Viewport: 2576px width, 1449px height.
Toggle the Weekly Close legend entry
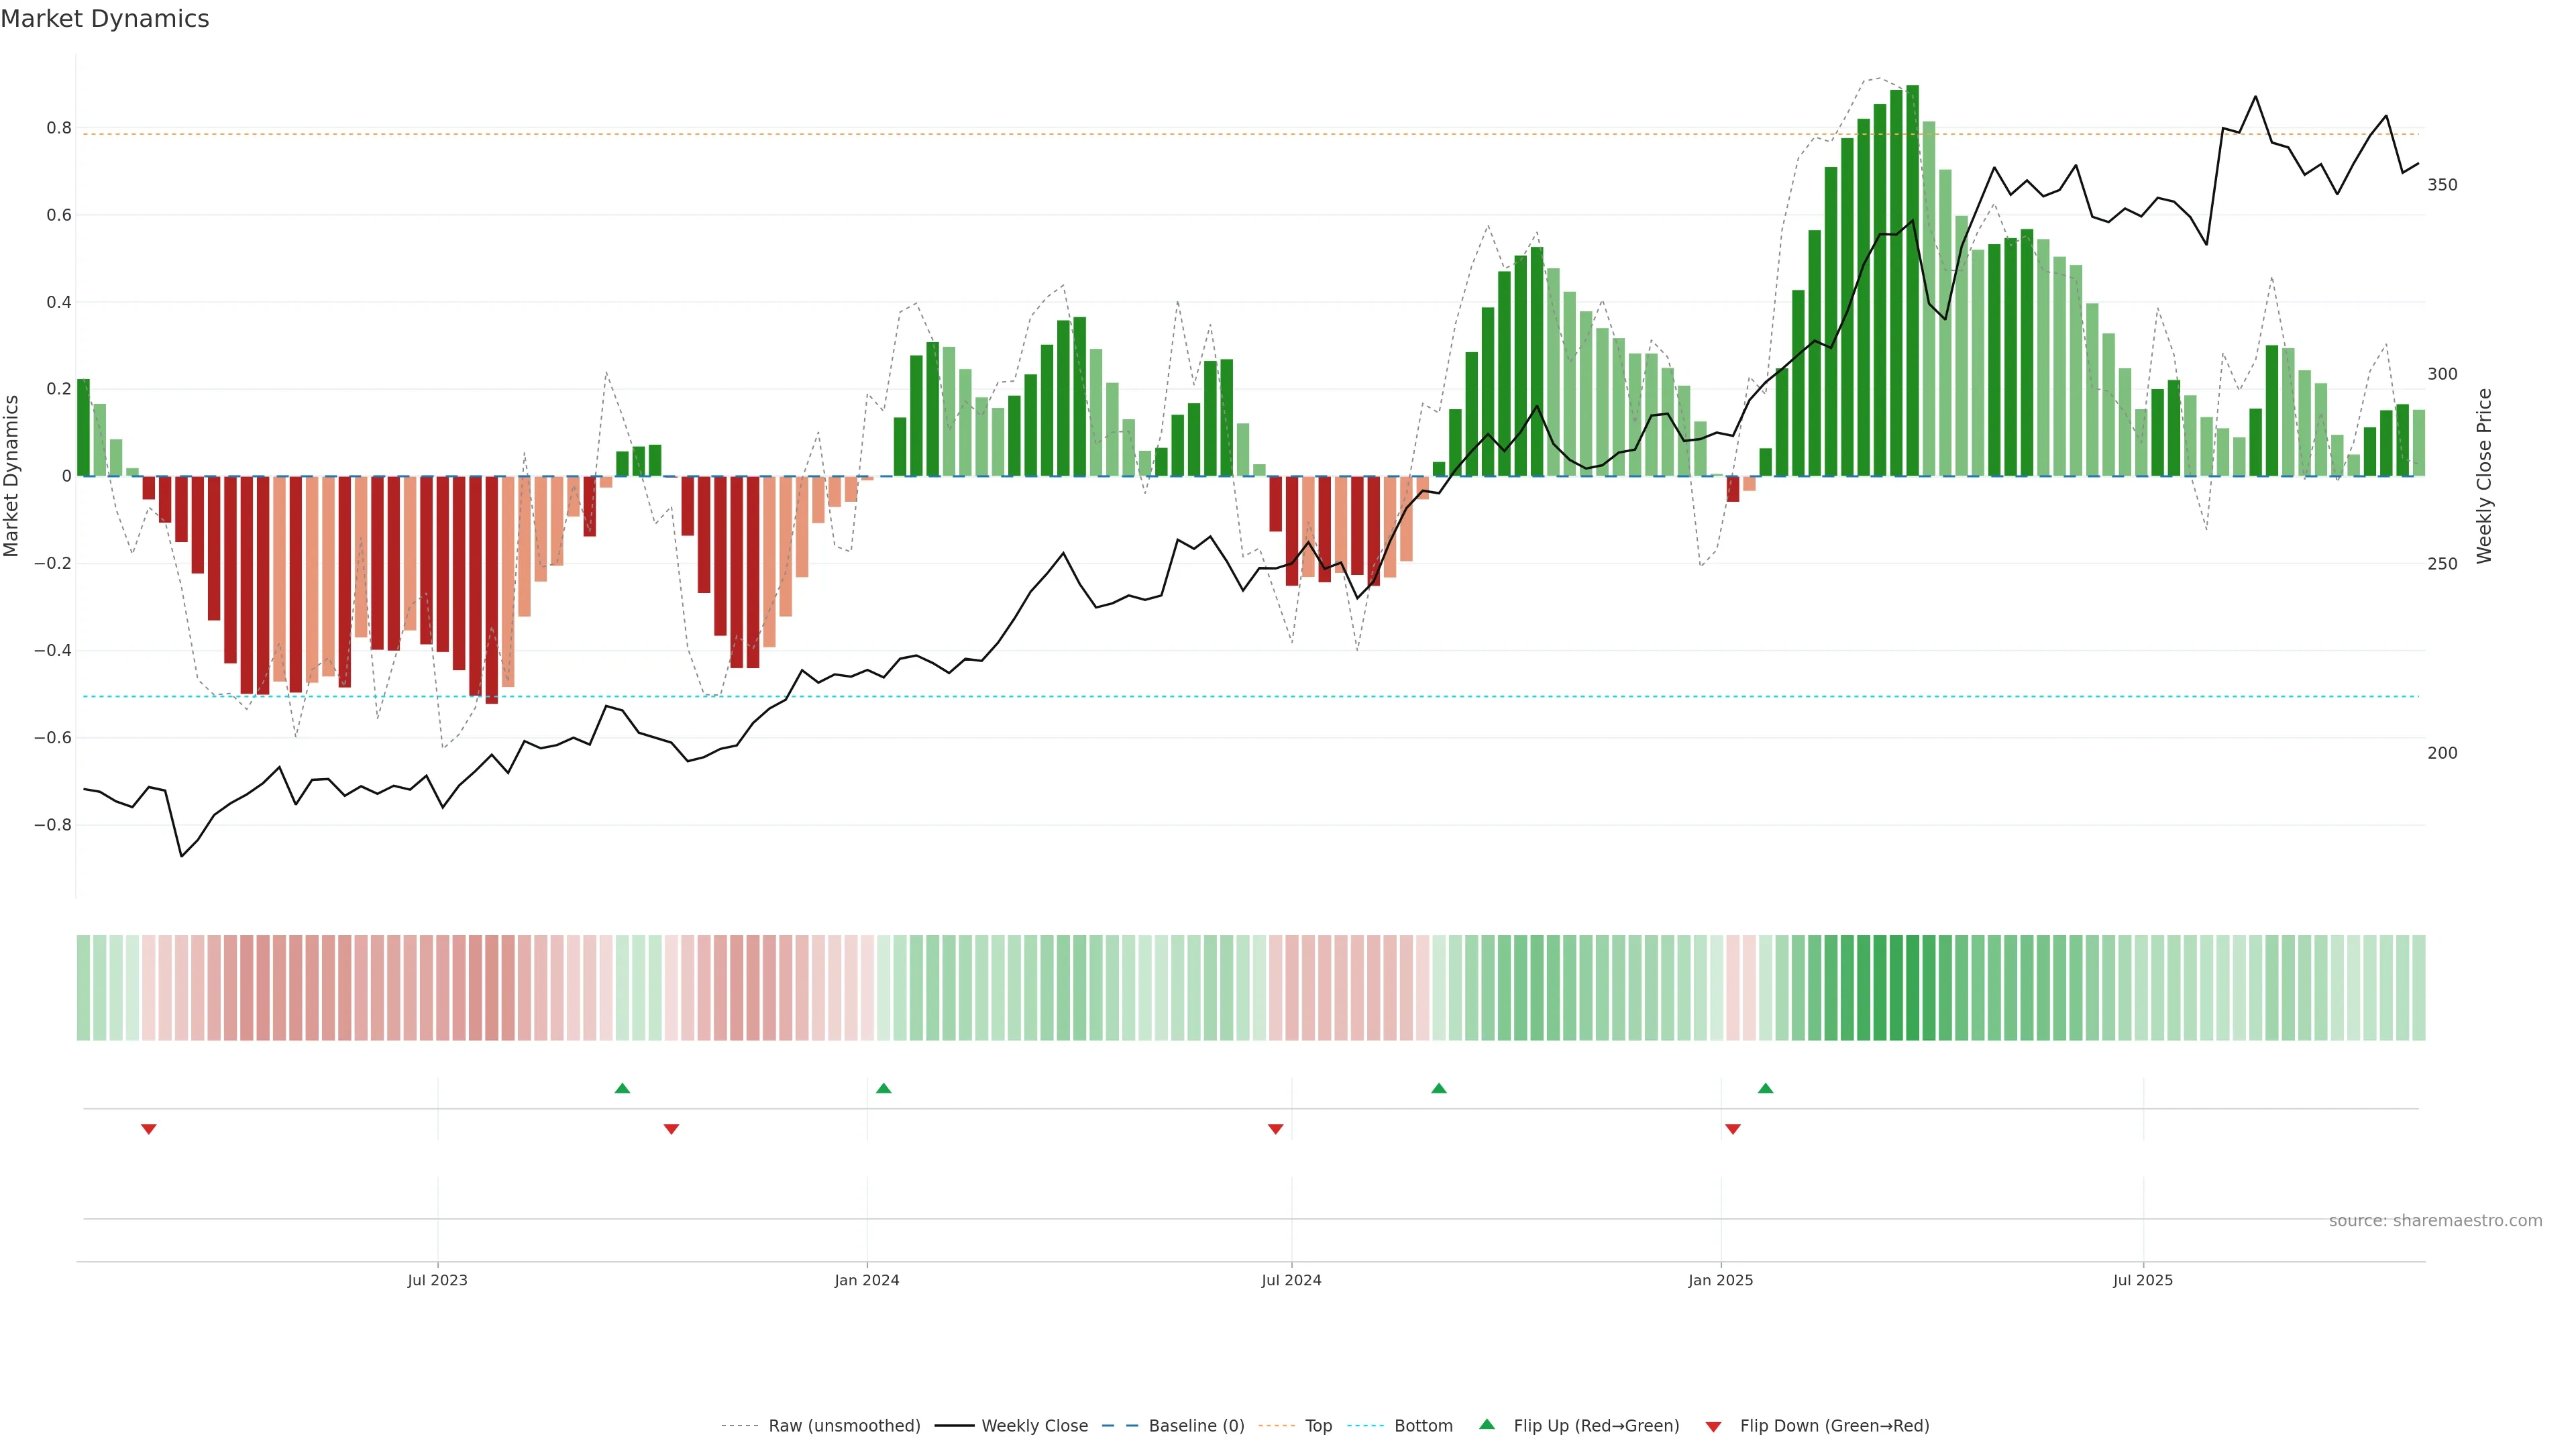[x=1034, y=1426]
